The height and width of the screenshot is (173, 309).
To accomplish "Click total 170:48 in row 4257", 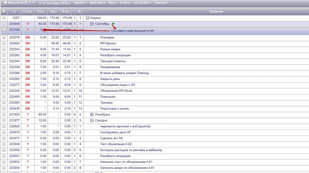I will (x=67, y=18).
